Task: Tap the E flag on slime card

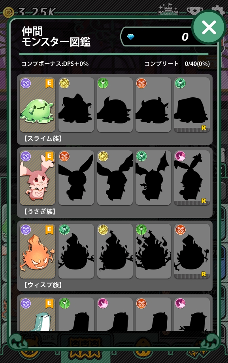Action: 49,83
